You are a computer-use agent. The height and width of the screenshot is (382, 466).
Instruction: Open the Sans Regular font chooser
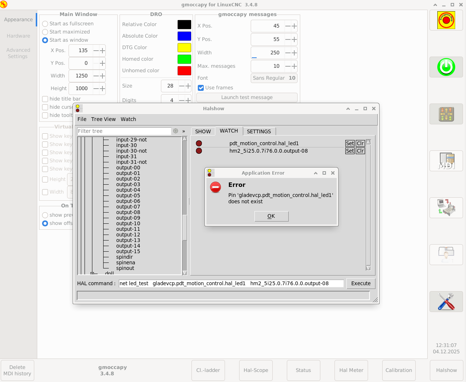tap(274, 78)
